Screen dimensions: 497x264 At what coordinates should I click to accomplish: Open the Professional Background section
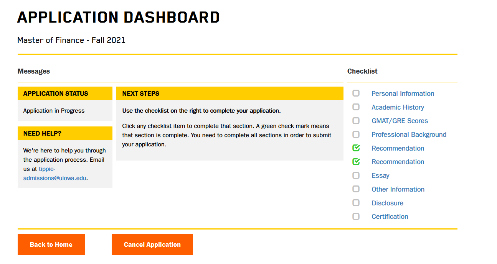coord(409,134)
